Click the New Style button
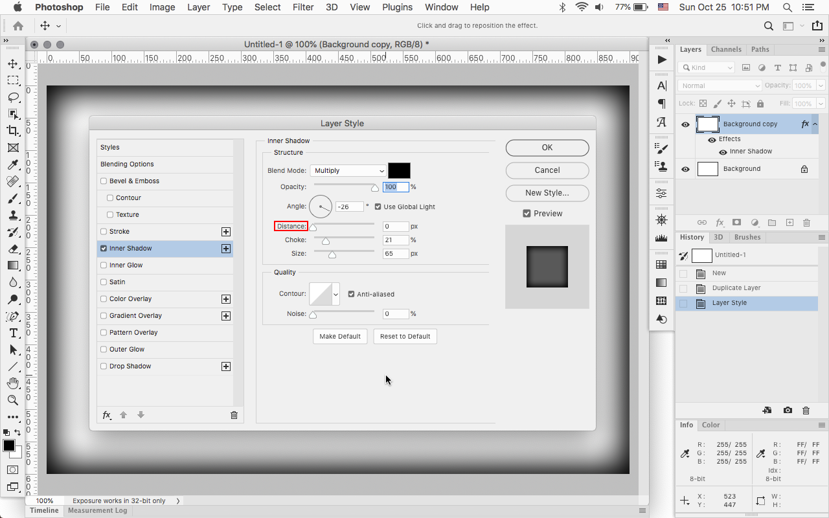829x518 pixels. pos(547,193)
